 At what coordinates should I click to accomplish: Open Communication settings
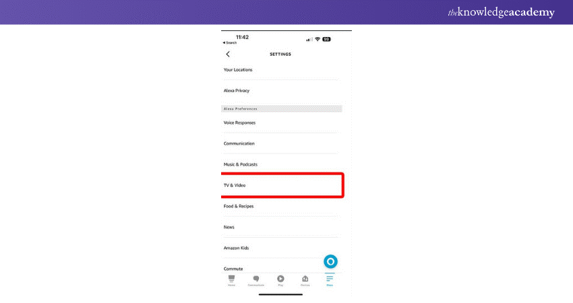coord(281,143)
